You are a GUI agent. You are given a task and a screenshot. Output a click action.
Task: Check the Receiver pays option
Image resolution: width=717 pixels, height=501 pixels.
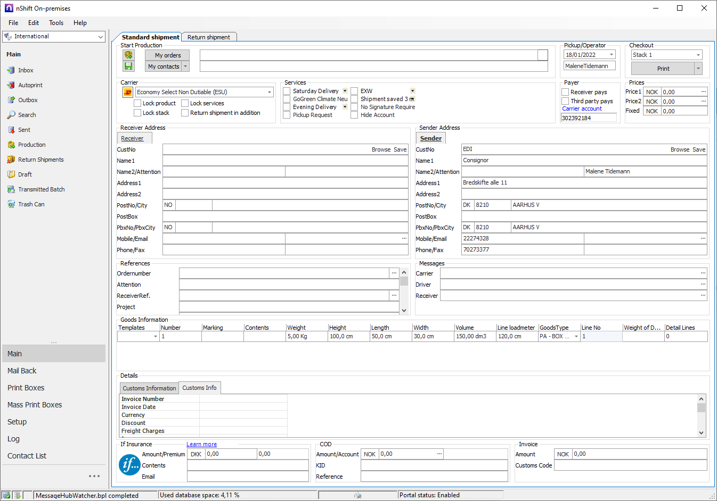pos(565,92)
